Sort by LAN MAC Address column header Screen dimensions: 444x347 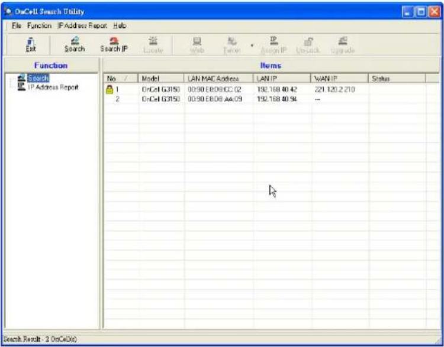pyautogui.click(x=218, y=79)
